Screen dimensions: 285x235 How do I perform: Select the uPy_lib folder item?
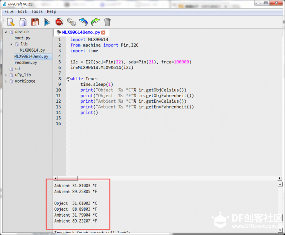click(x=23, y=75)
